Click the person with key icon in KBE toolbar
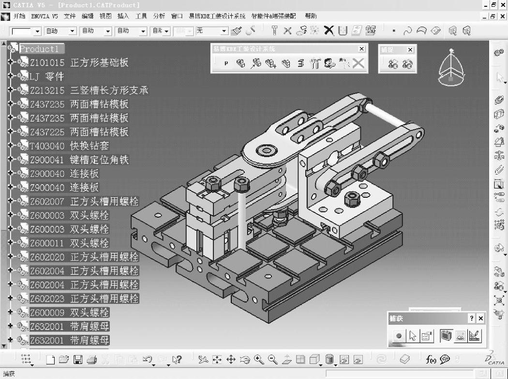The width and height of the screenshot is (508, 379). coord(329,63)
